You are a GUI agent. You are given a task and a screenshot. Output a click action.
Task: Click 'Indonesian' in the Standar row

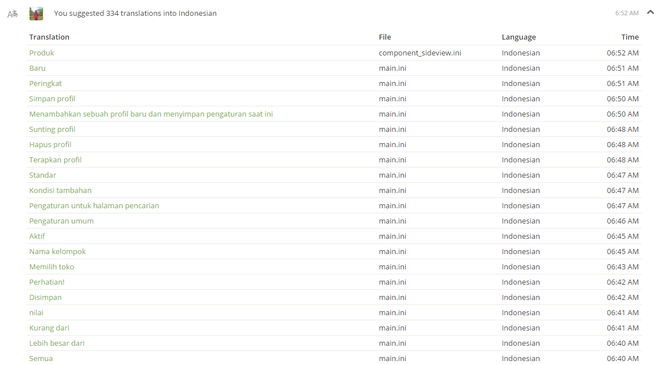(521, 175)
